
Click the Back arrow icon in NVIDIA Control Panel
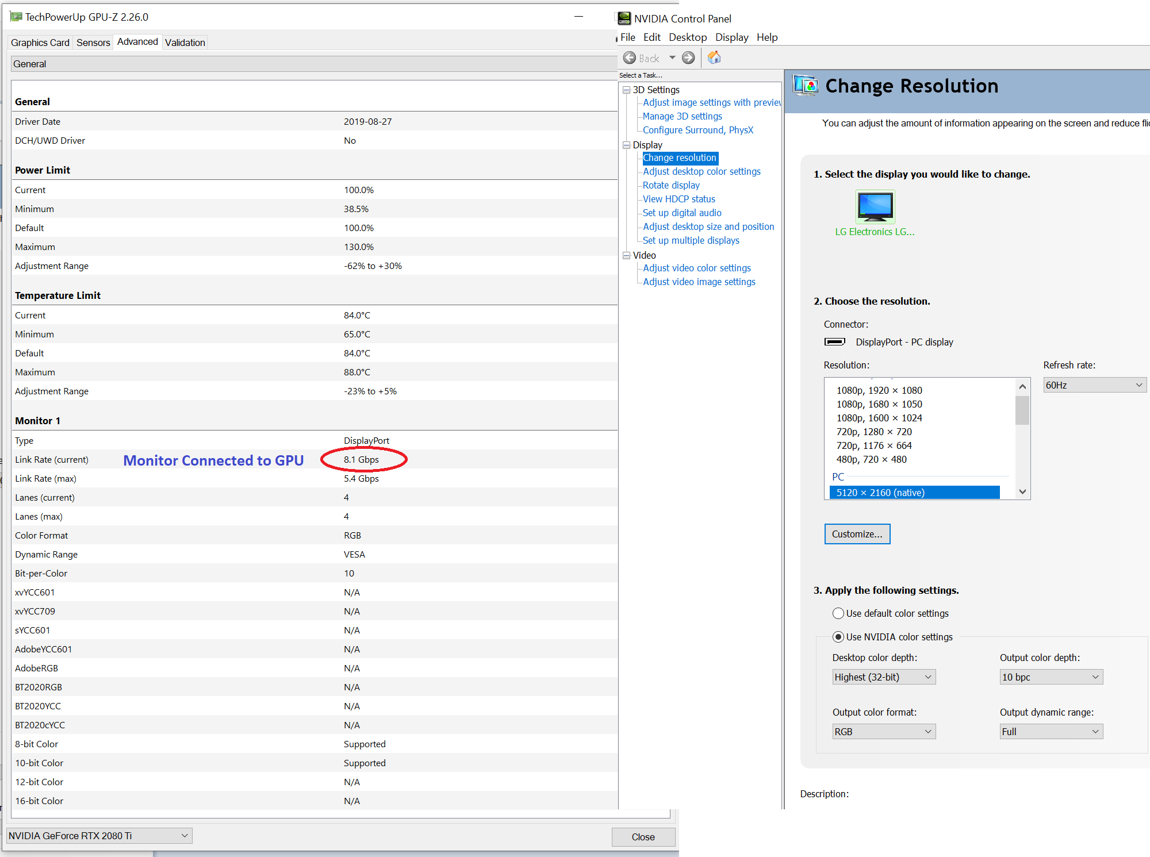click(x=630, y=58)
